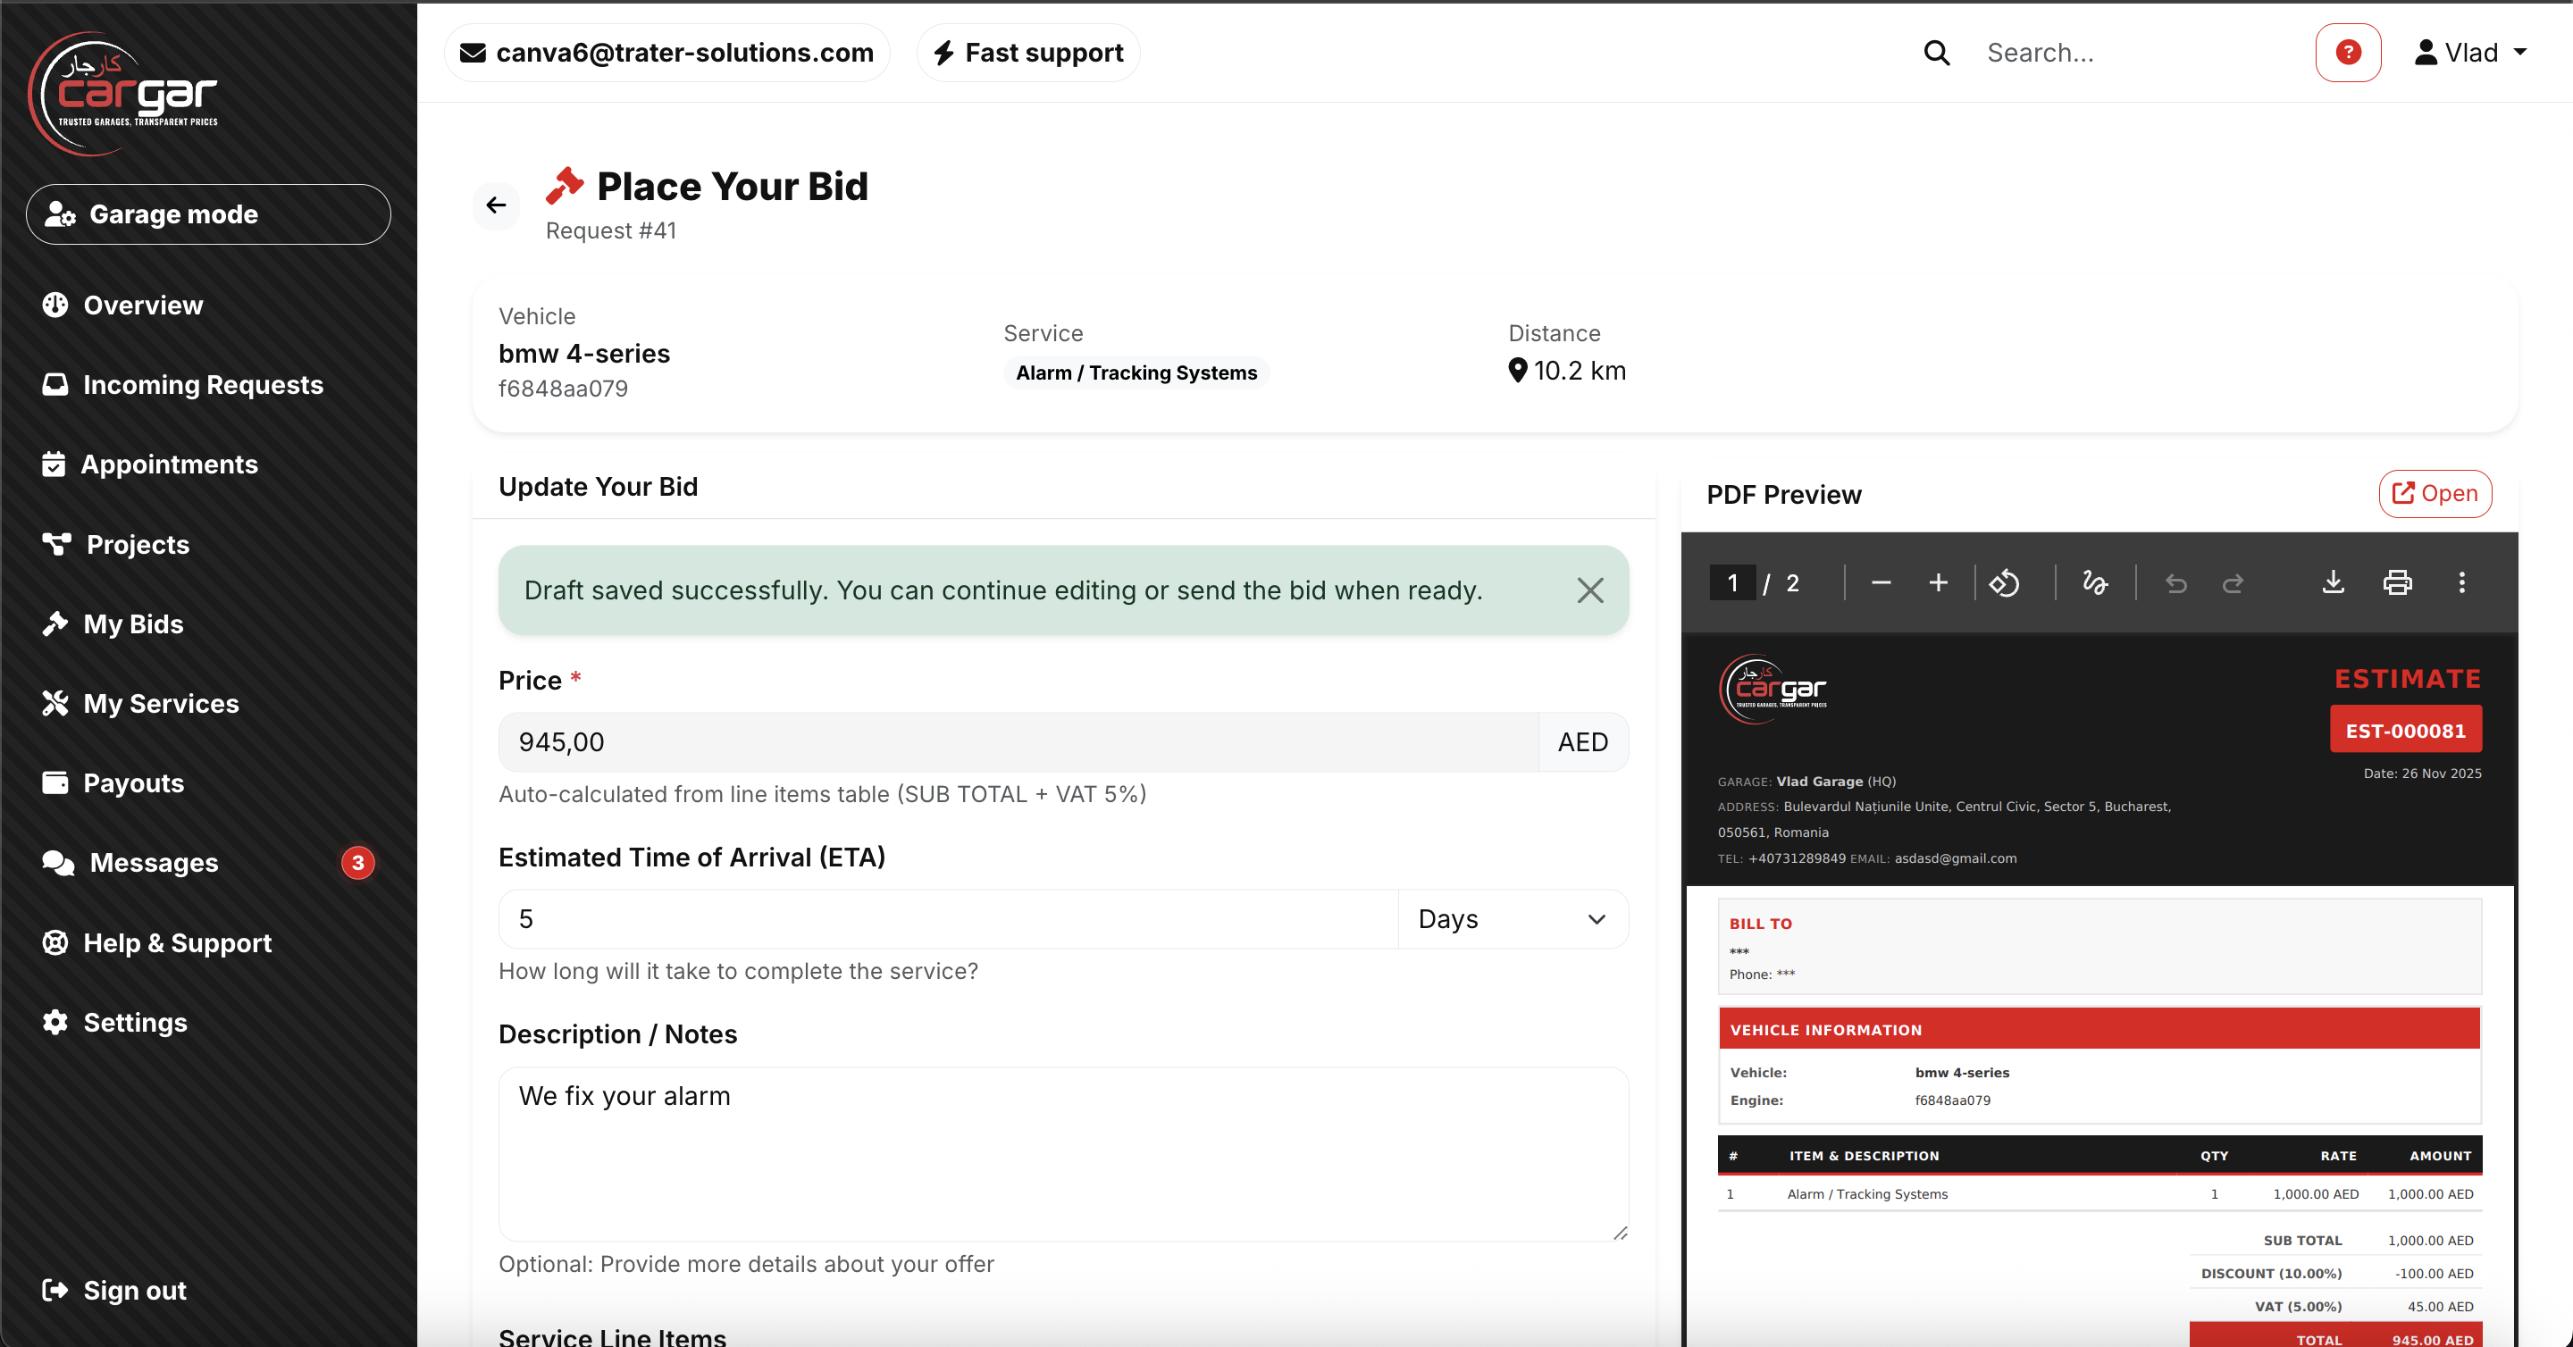Screen dimensions: 2573x1347
Task: Rotate the PDF preview page
Action: pos(2006,583)
